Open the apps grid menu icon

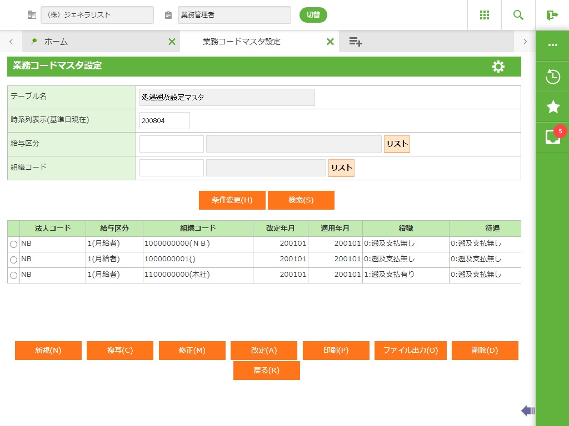[x=485, y=15]
